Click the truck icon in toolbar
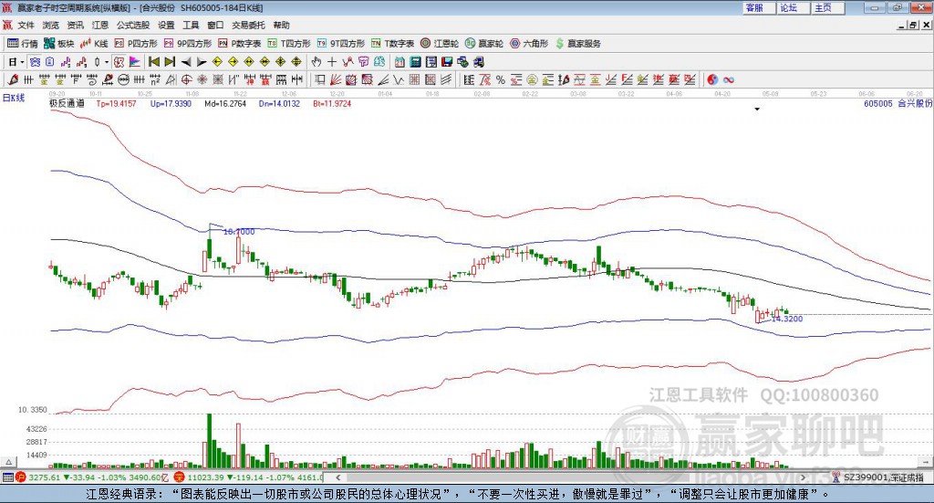The width and height of the screenshot is (934, 503). click(x=478, y=62)
